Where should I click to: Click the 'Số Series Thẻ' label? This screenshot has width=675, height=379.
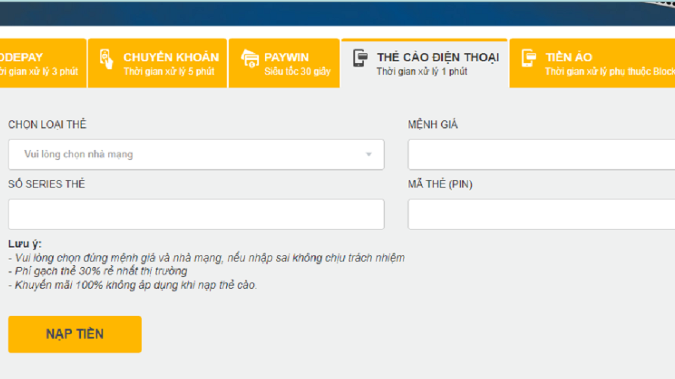(46, 184)
